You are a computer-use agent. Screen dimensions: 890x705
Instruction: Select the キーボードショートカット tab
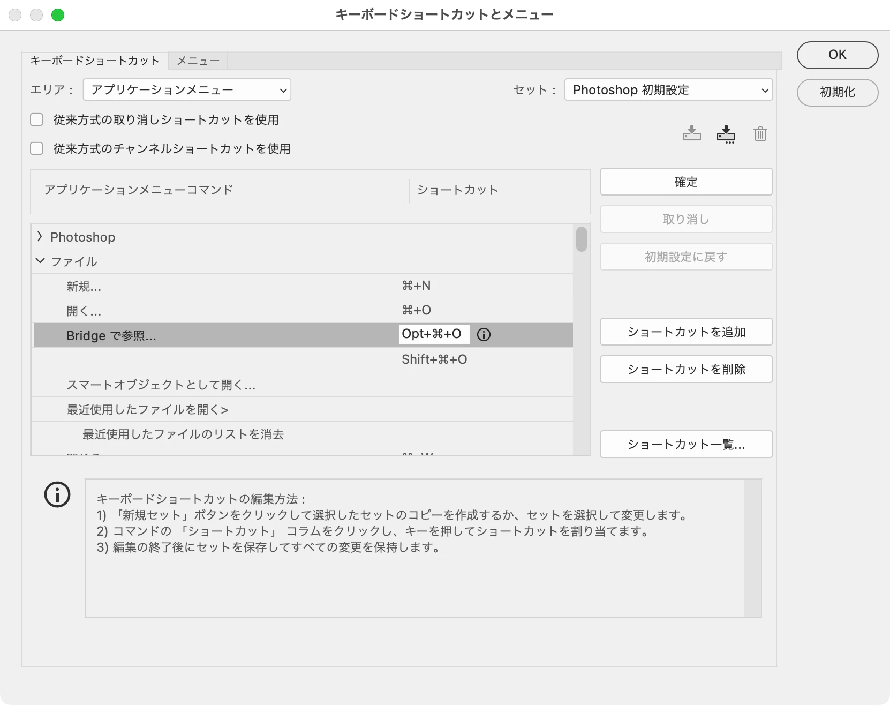tap(95, 61)
